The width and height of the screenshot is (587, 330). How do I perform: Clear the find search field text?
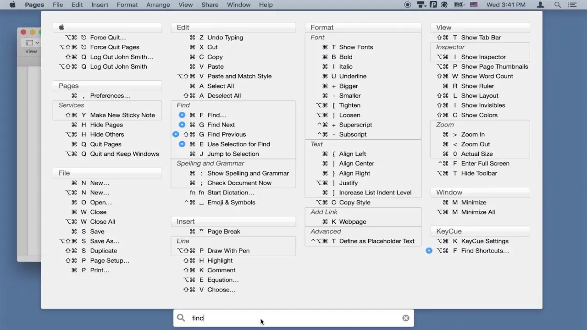[406, 318]
